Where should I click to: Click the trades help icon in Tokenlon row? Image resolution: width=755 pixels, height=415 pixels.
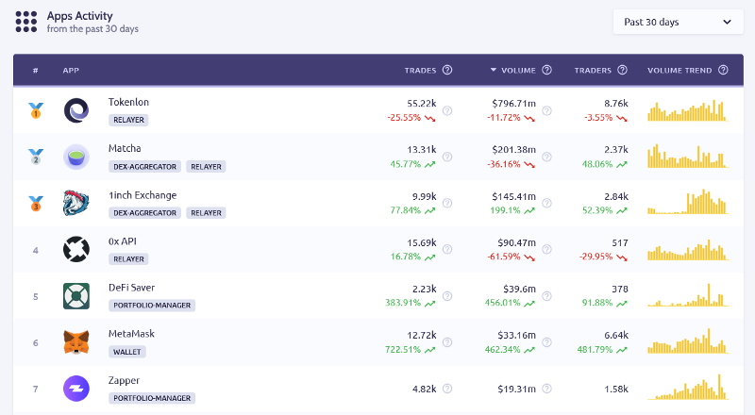[447, 110]
